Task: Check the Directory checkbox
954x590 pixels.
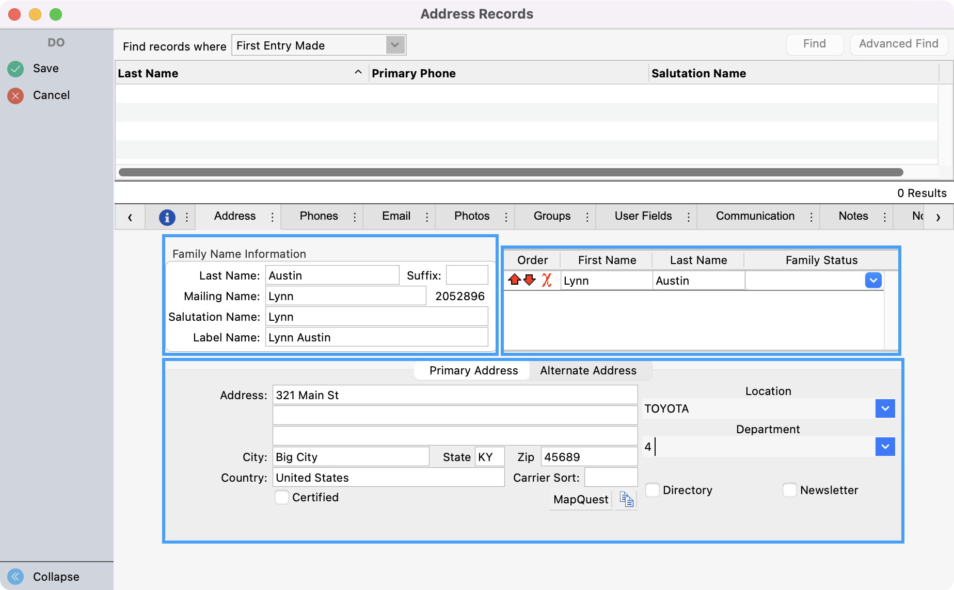Action: [x=653, y=490]
